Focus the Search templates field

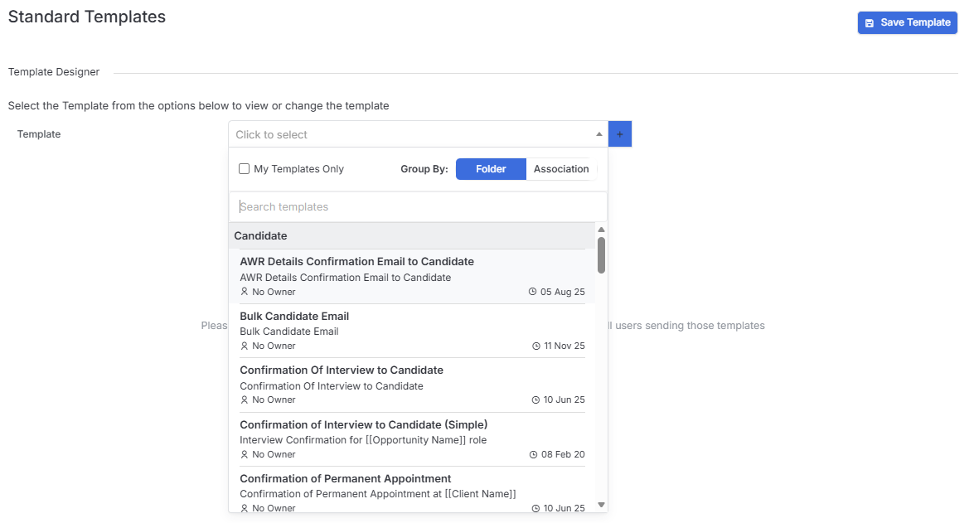pos(418,207)
